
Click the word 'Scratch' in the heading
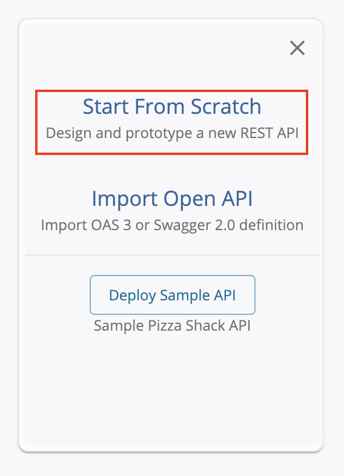[x=226, y=107]
